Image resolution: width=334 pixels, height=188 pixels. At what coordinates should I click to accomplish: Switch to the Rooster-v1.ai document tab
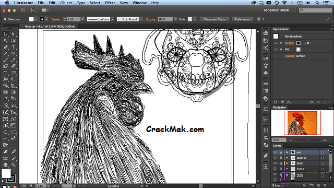(x=50, y=27)
